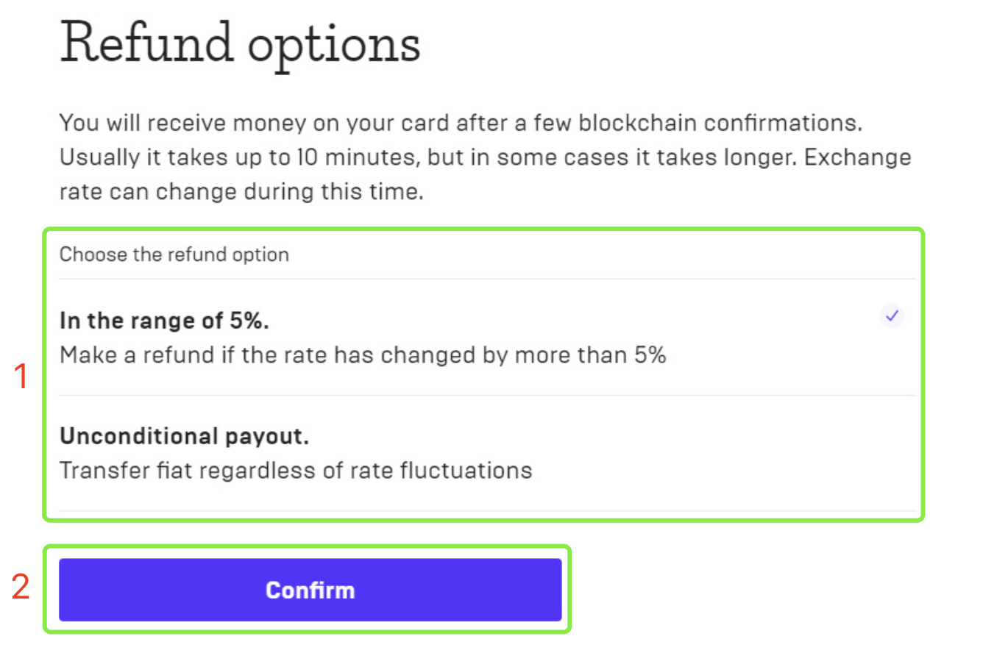Click "Transfer fiat regardless of rate fluctuations" text
The image size is (1008, 653).
coord(296,470)
